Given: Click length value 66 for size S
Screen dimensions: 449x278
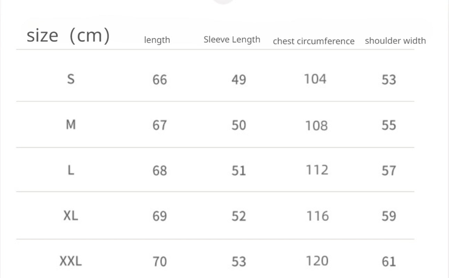Looking at the screenshot, I should point(160,80).
